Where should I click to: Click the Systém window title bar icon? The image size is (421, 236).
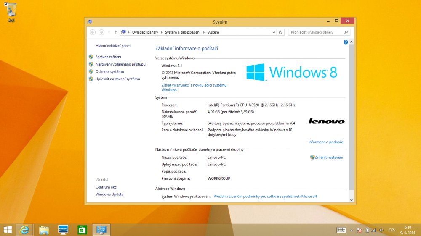click(x=90, y=22)
